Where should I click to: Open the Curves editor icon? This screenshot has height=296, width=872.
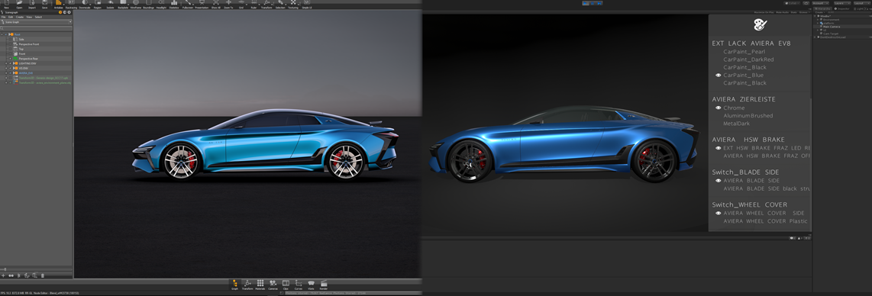(x=298, y=285)
